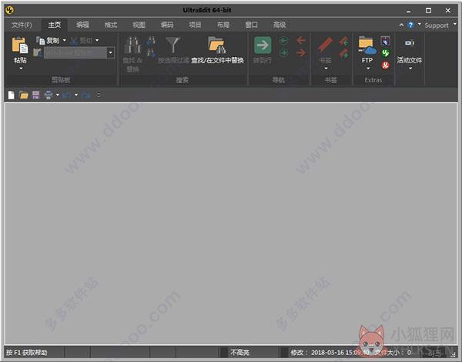Screen dimensions: 462x362
Task: Click the top Extras icon above UltraCompare
Action: point(386,41)
